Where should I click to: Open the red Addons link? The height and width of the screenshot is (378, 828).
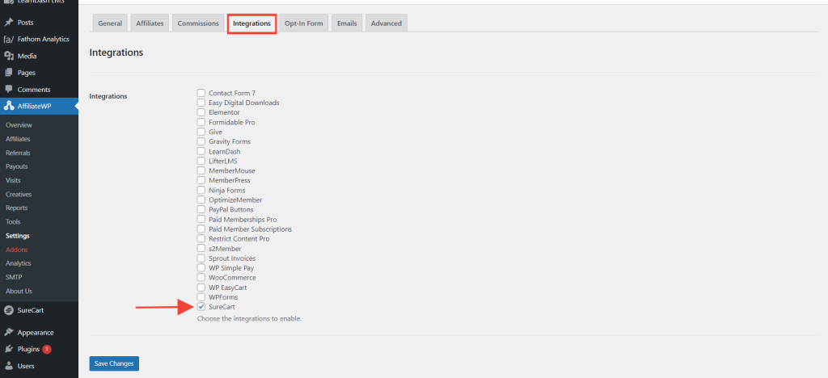(x=16, y=250)
